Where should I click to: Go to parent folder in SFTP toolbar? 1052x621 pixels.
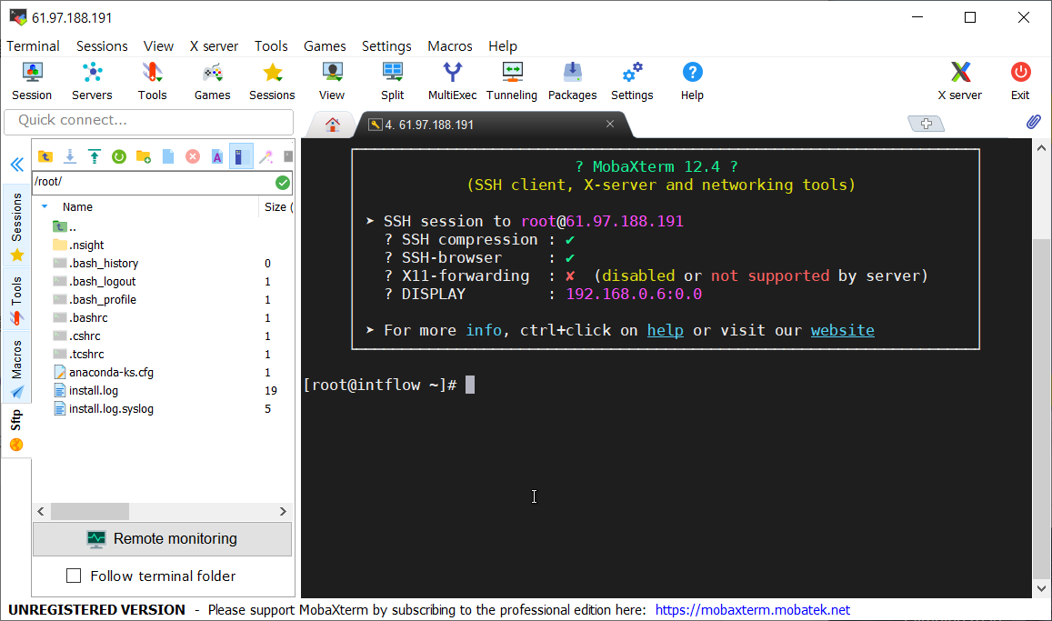pyautogui.click(x=45, y=156)
